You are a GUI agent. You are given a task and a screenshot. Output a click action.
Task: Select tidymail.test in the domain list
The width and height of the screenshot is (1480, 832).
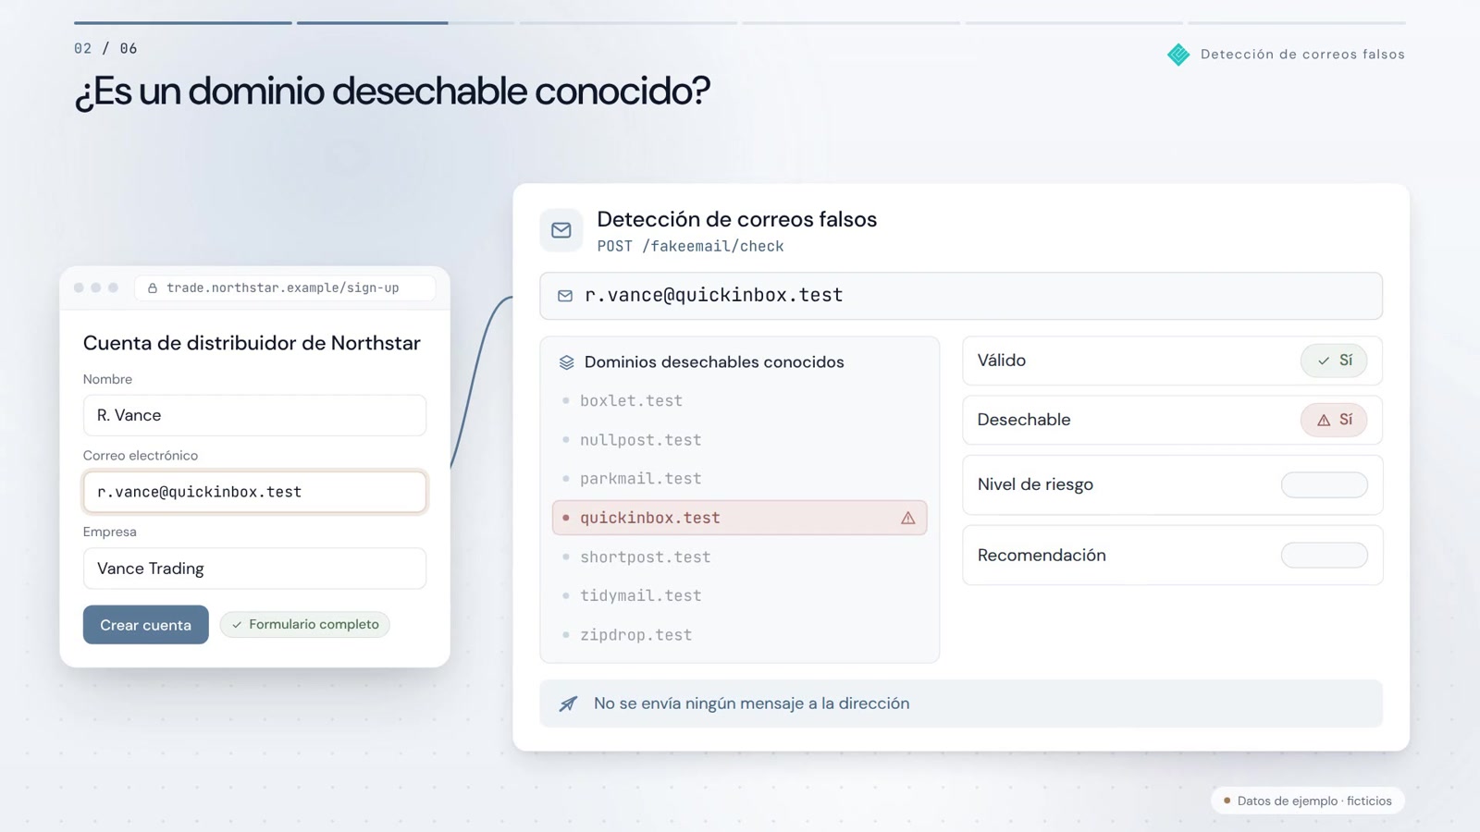tap(640, 596)
